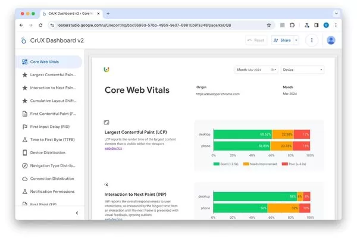Open First Input Delay (FID) page
The height and width of the screenshot is (238, 357).
click(x=49, y=127)
